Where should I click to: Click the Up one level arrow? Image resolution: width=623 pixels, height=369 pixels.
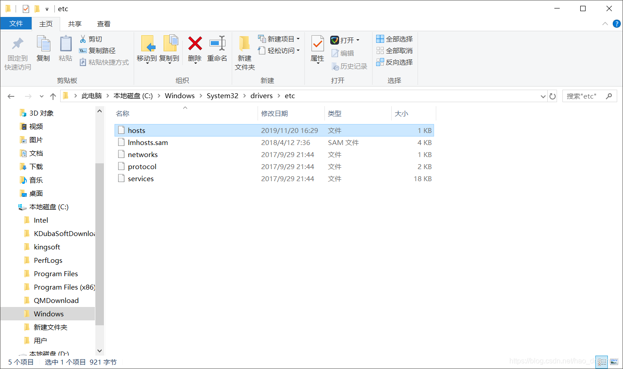pyautogui.click(x=53, y=96)
